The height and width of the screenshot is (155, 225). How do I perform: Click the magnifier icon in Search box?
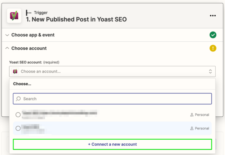coord(18,99)
